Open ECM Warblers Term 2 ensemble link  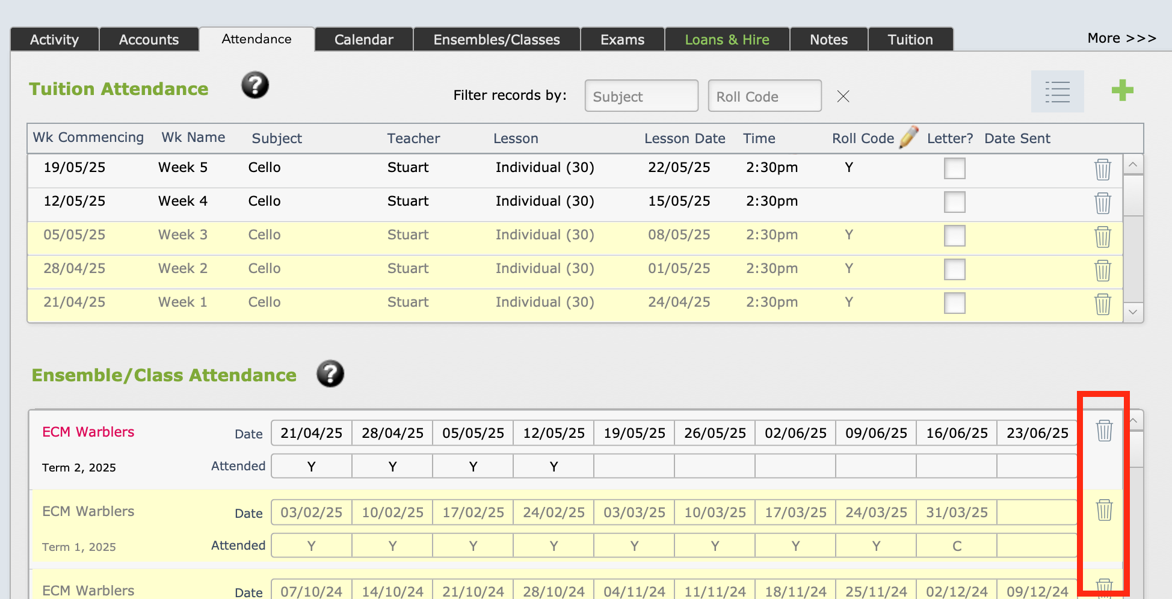[x=88, y=432]
